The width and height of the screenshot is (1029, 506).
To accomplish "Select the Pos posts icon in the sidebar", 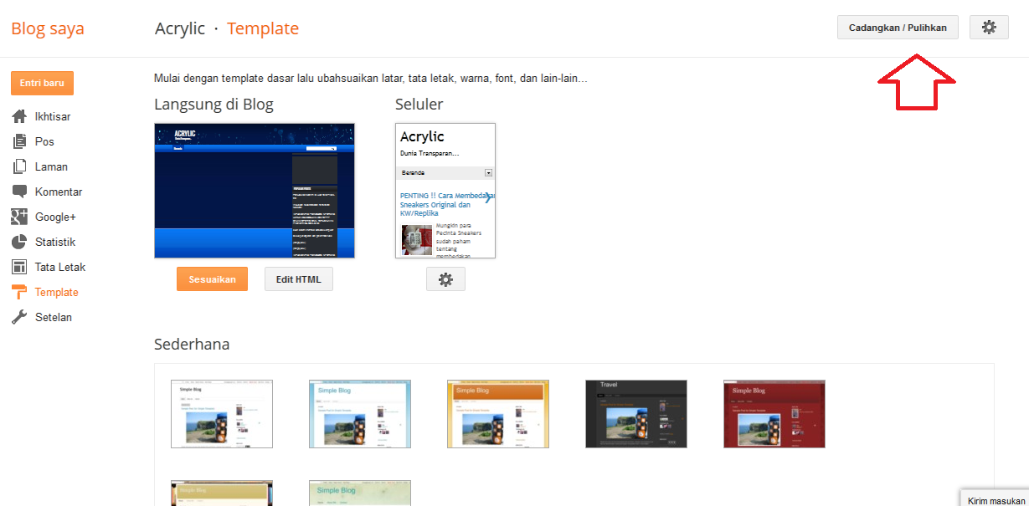I will pos(18,141).
